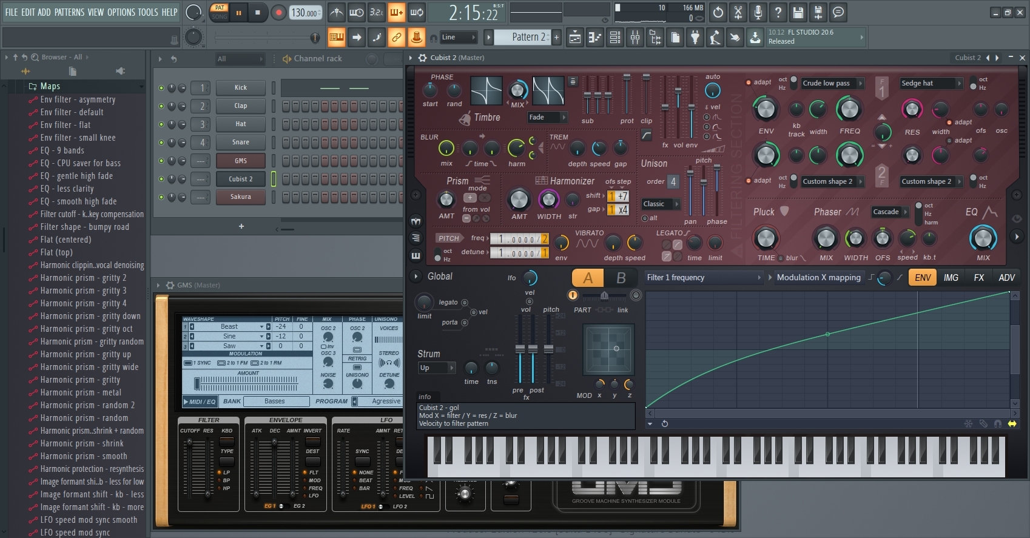Screen dimensions: 1030x538
Task: Open the download content library icon
Action: pyautogui.click(x=755, y=37)
